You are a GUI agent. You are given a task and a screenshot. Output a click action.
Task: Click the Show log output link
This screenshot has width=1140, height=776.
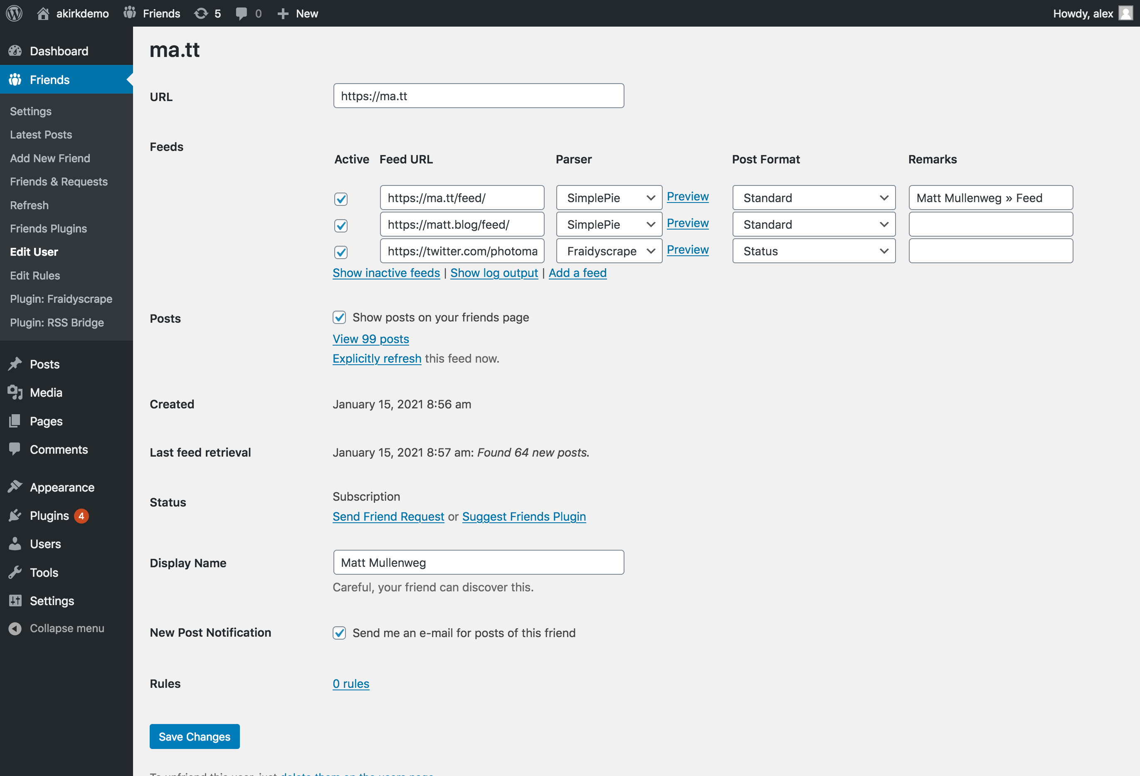tap(494, 273)
